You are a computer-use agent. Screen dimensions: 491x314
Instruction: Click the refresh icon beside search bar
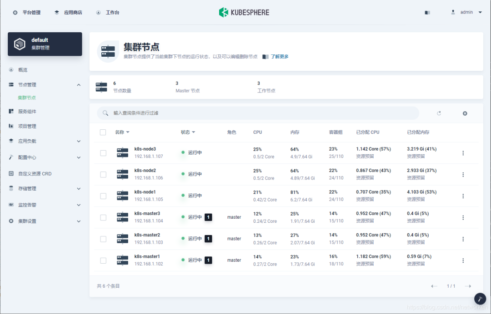tap(439, 113)
